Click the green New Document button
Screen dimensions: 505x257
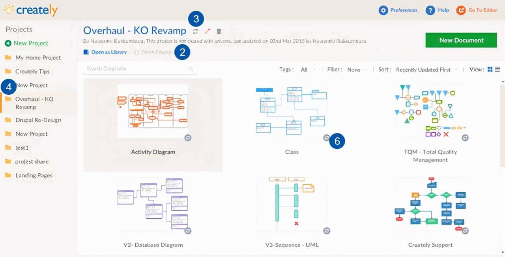[461, 40]
